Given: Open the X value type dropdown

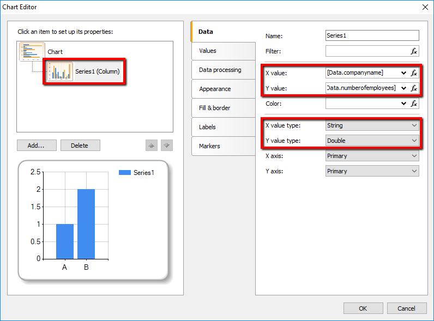Looking at the screenshot, I should pos(372,125).
